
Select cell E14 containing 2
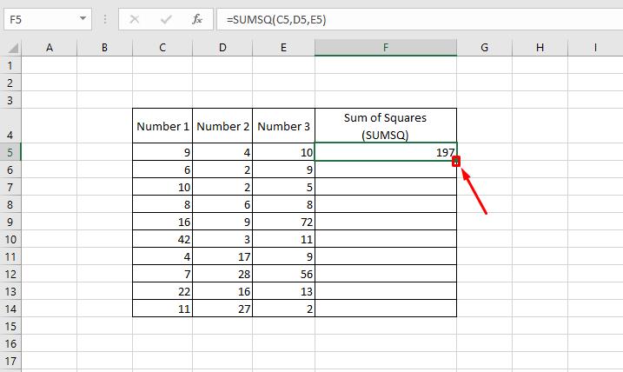point(283,309)
